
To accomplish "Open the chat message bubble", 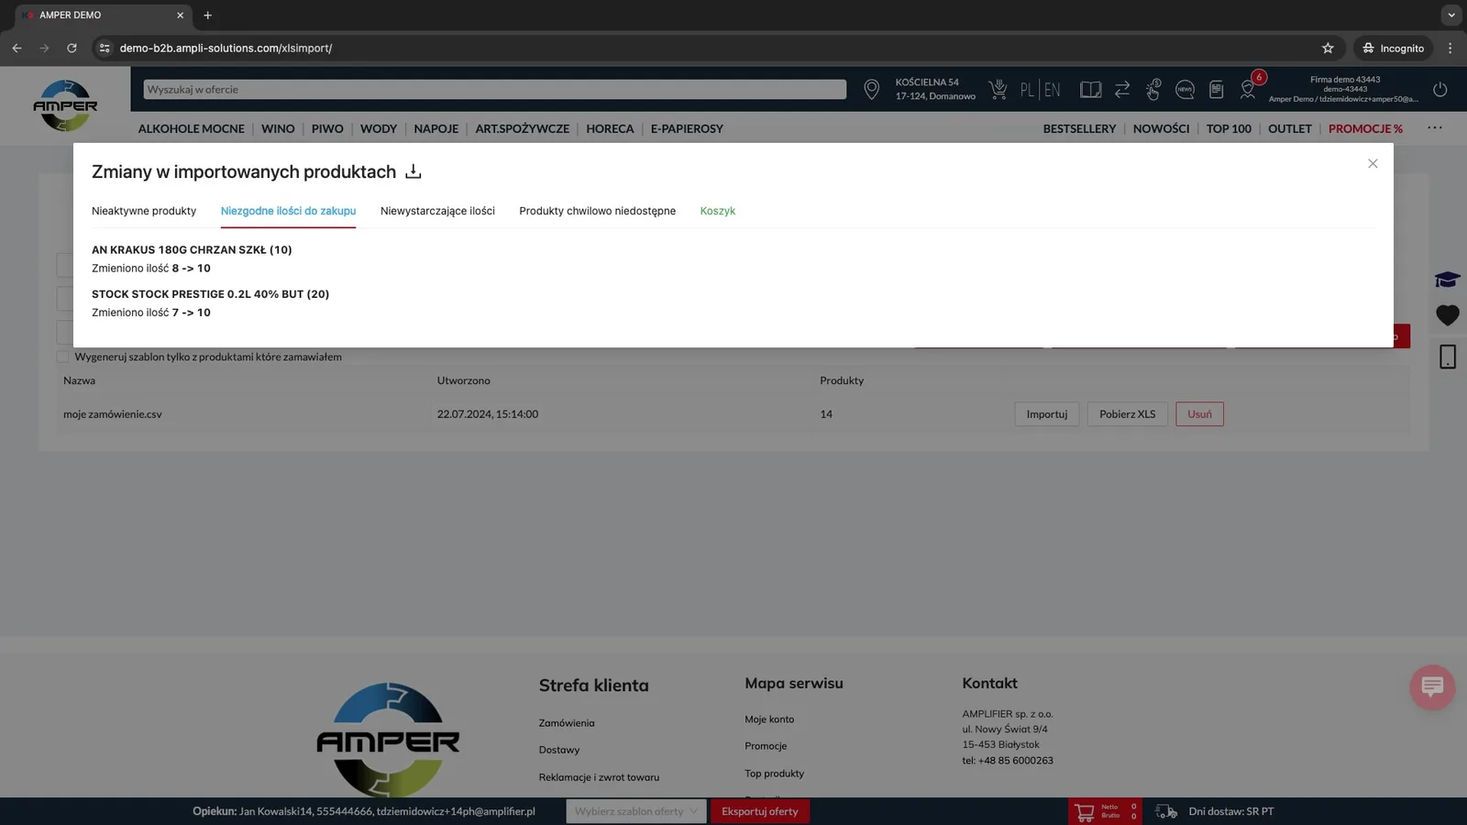I will (x=1432, y=687).
